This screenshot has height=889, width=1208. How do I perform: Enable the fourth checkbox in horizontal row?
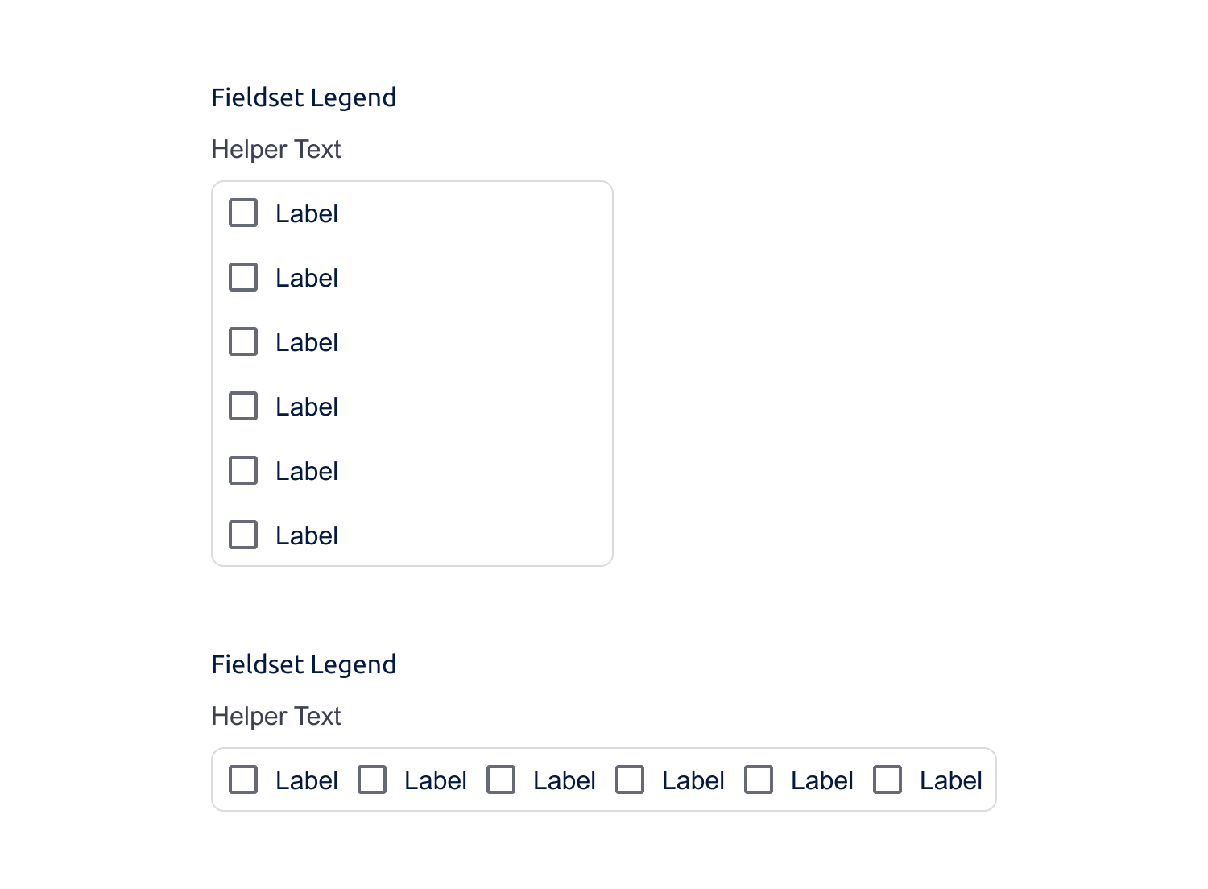[629, 779]
